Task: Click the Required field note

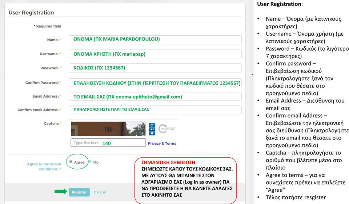Action: coord(47,26)
